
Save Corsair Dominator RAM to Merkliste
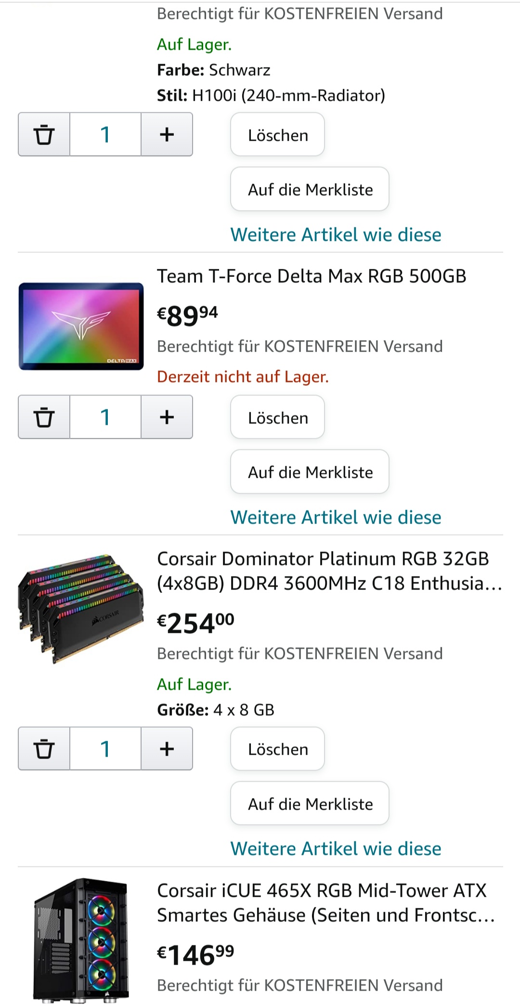coord(310,804)
